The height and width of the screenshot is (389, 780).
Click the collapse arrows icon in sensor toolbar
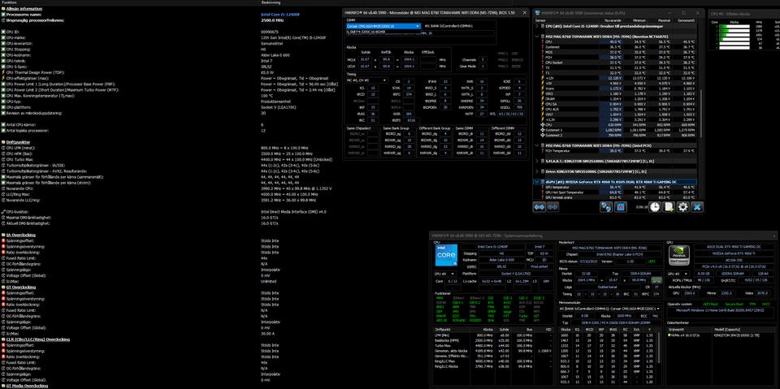coord(552,206)
